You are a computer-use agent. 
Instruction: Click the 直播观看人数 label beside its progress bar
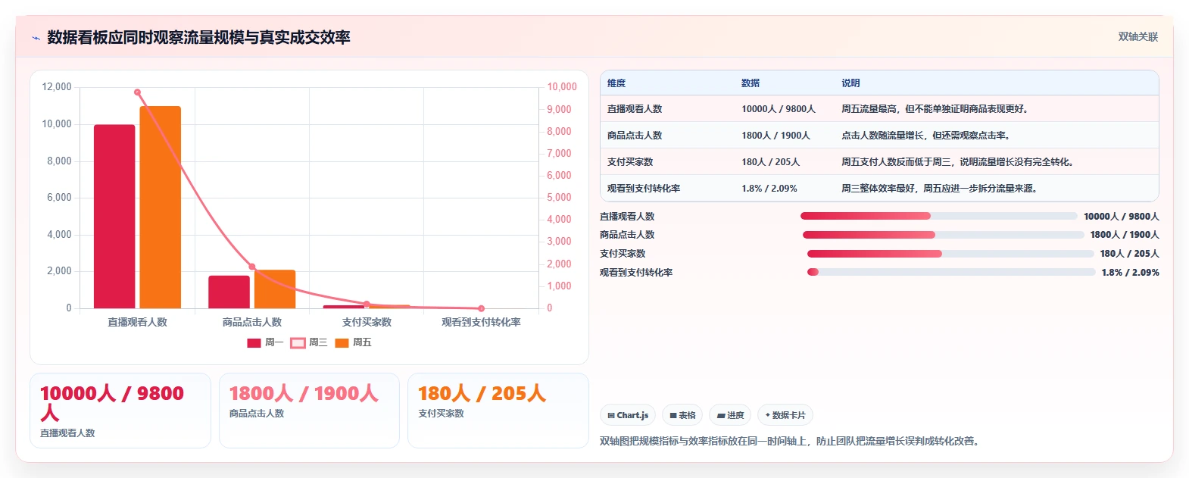627,217
